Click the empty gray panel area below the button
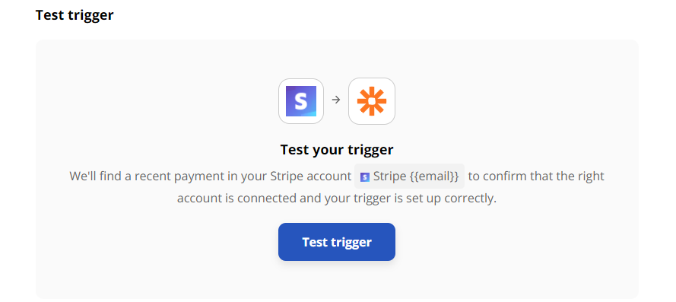This screenshot has height=302, width=676. pos(337,281)
